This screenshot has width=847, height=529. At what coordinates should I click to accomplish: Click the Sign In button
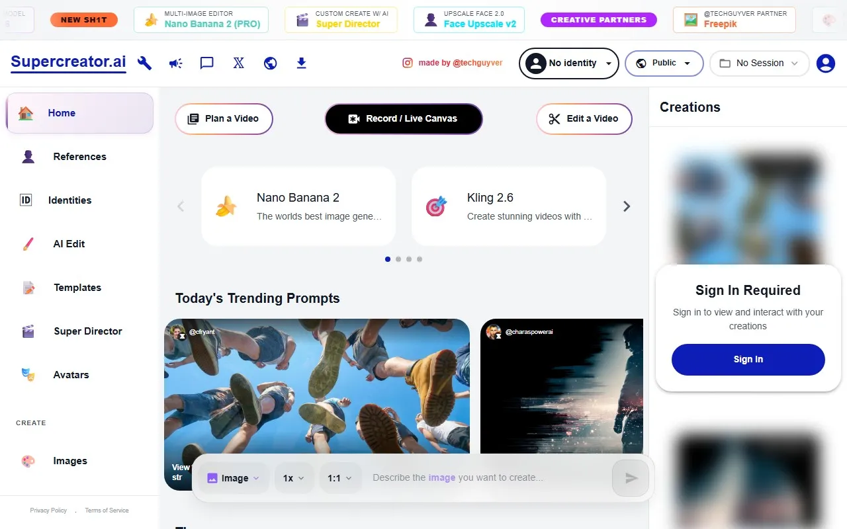coord(748,360)
